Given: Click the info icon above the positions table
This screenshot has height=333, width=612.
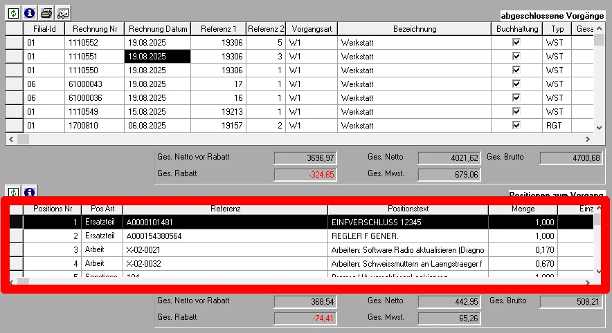Looking at the screenshot, I should point(30,191).
